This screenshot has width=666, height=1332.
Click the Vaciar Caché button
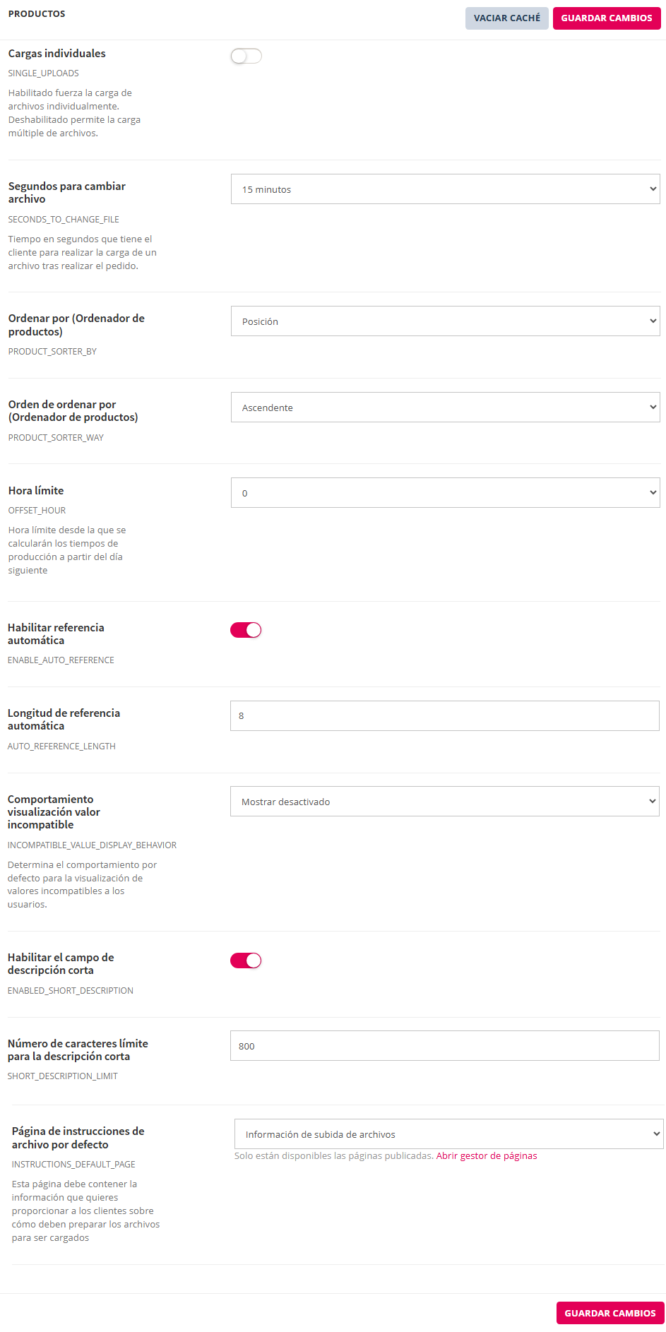(x=506, y=18)
